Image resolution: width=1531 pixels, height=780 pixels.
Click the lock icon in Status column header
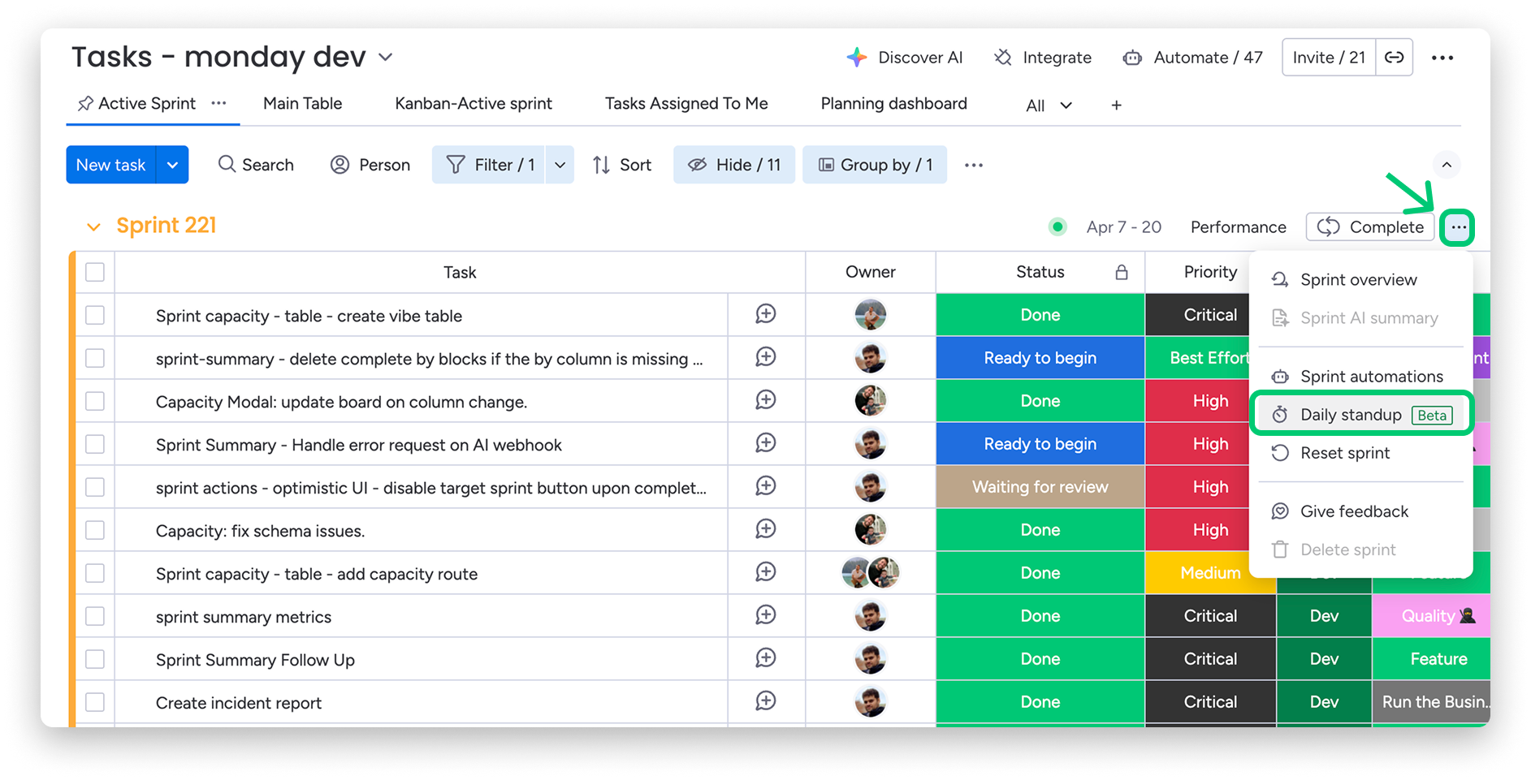click(1122, 272)
